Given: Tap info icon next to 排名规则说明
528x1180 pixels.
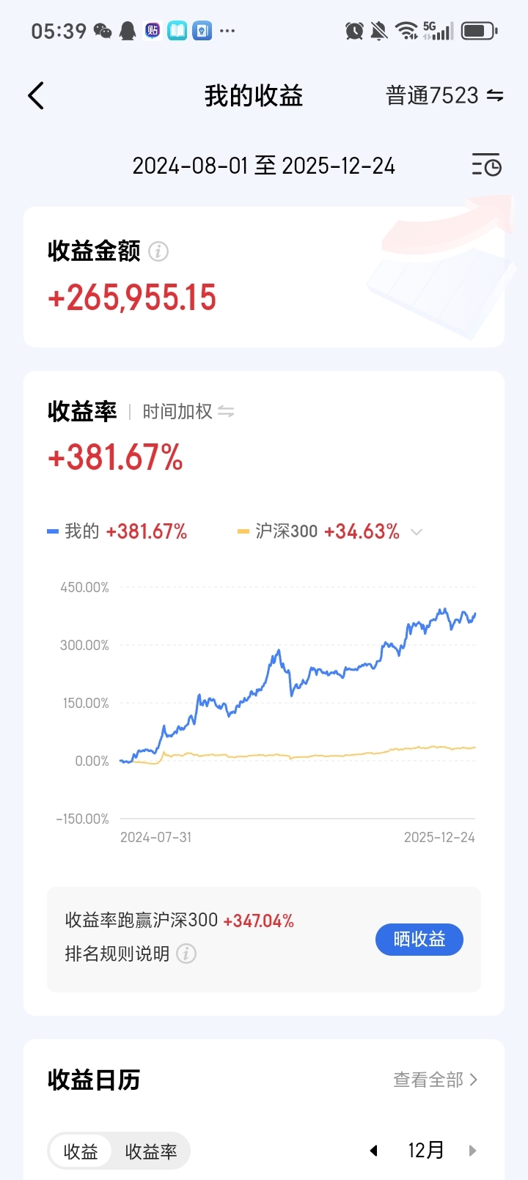Looking at the screenshot, I should coord(186,954).
